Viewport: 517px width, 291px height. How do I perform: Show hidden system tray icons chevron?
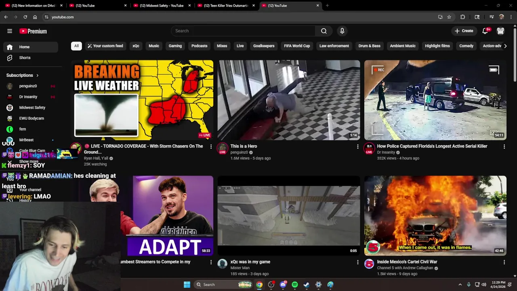click(x=460, y=285)
